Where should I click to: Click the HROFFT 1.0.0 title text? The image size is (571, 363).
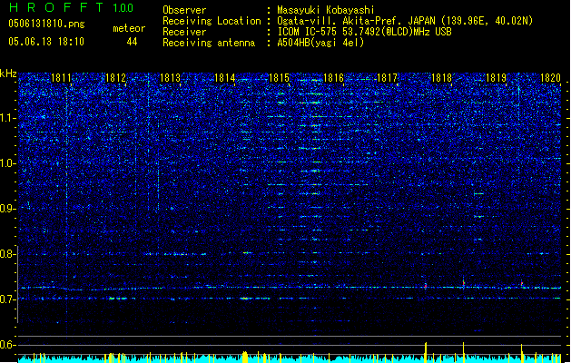click(71, 7)
